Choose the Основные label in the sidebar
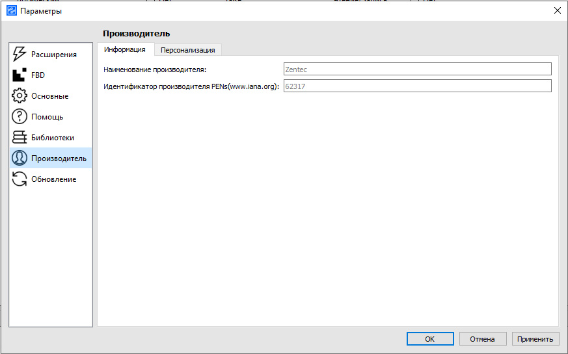The image size is (568, 354). pos(50,96)
